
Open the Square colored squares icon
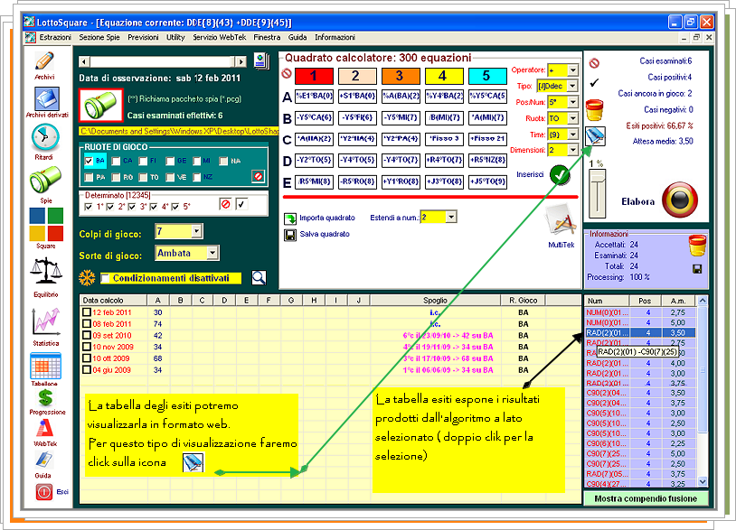click(46, 225)
